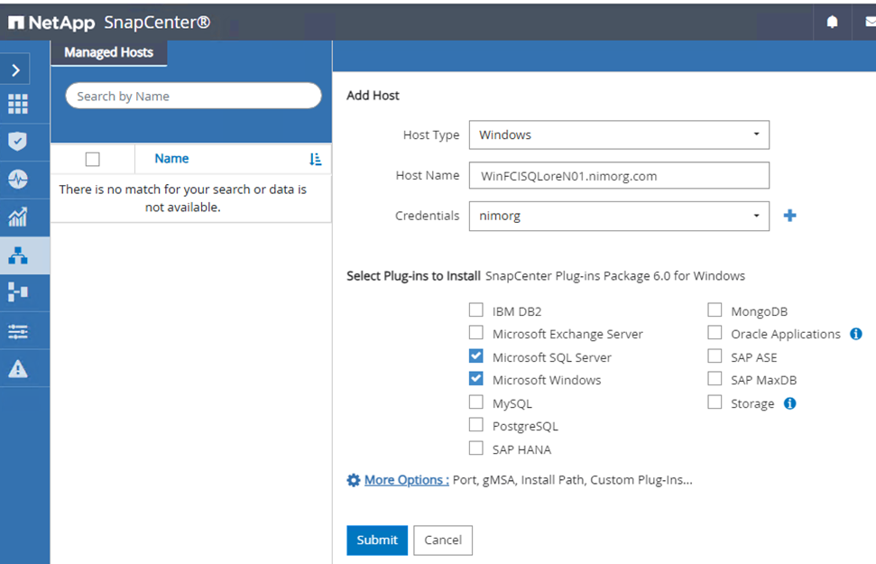876x564 pixels.
Task: Open the Settings sliders icon in sidebar
Action: pyautogui.click(x=18, y=331)
